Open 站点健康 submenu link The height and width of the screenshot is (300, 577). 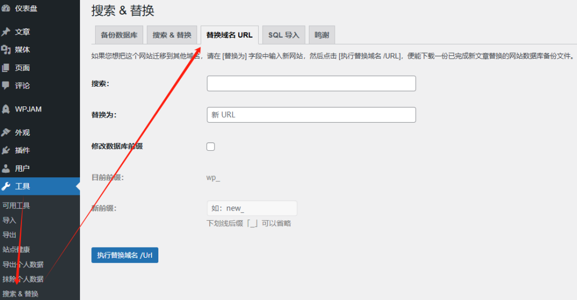[x=16, y=249]
